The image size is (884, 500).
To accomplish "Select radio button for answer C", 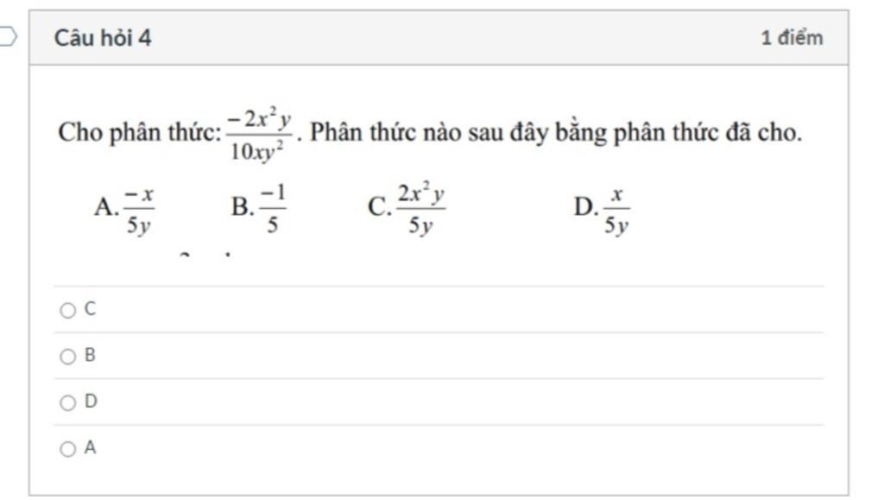I will point(67,310).
